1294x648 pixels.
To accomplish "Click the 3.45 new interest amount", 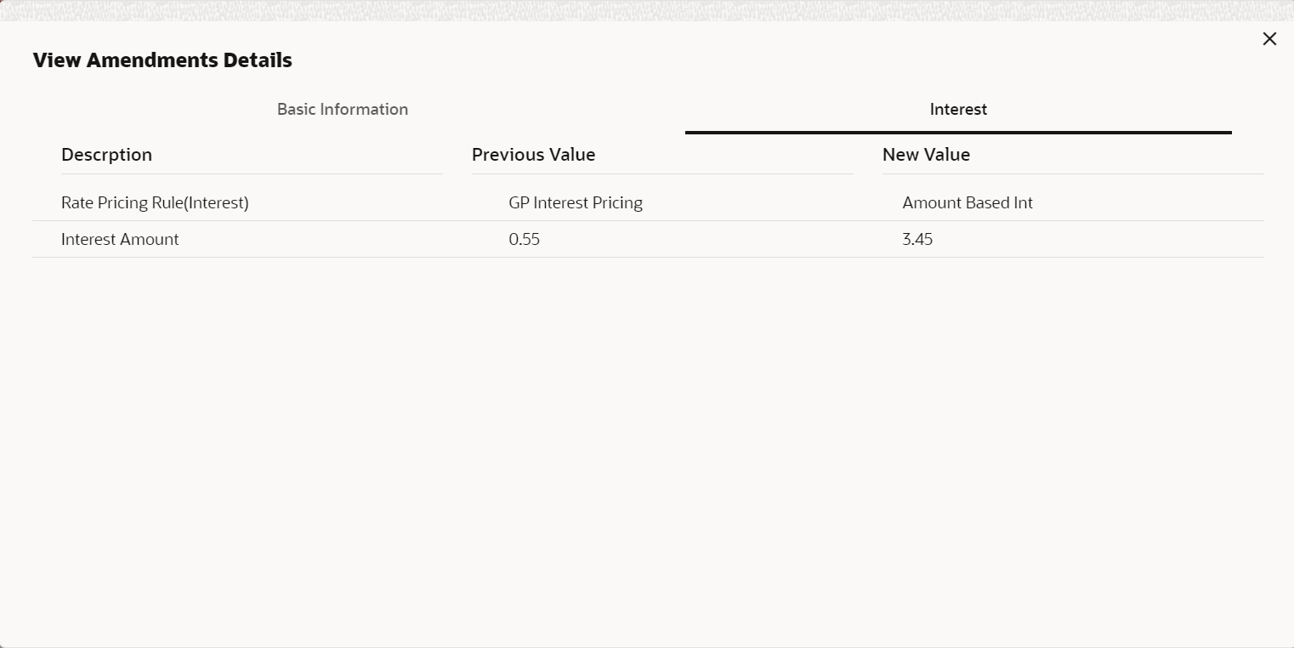I will (x=917, y=240).
